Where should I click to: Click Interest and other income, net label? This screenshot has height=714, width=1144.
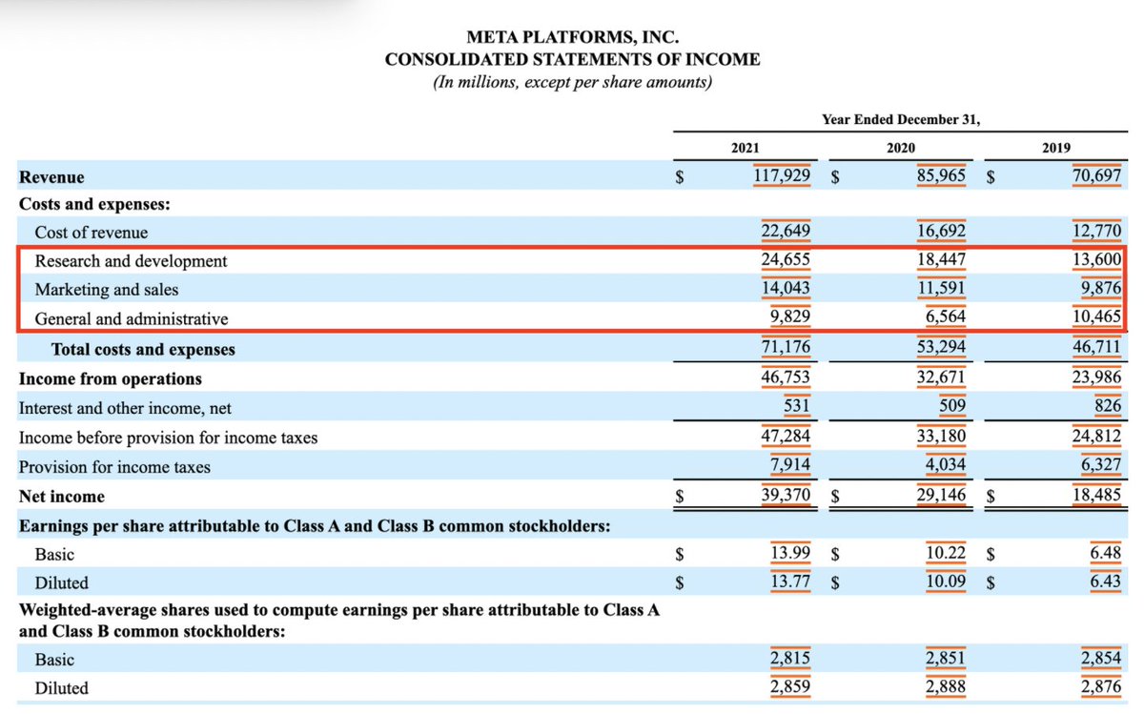click(125, 409)
